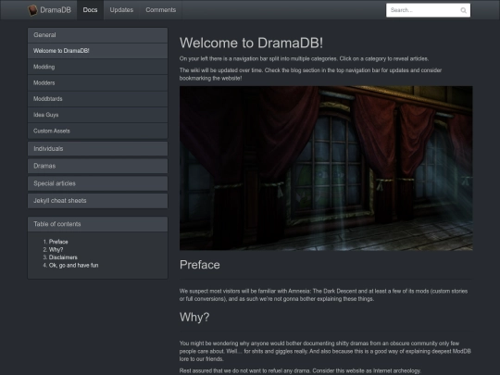Focus the Search input field
Viewport: 500px width, 375px height.
(x=428, y=10)
